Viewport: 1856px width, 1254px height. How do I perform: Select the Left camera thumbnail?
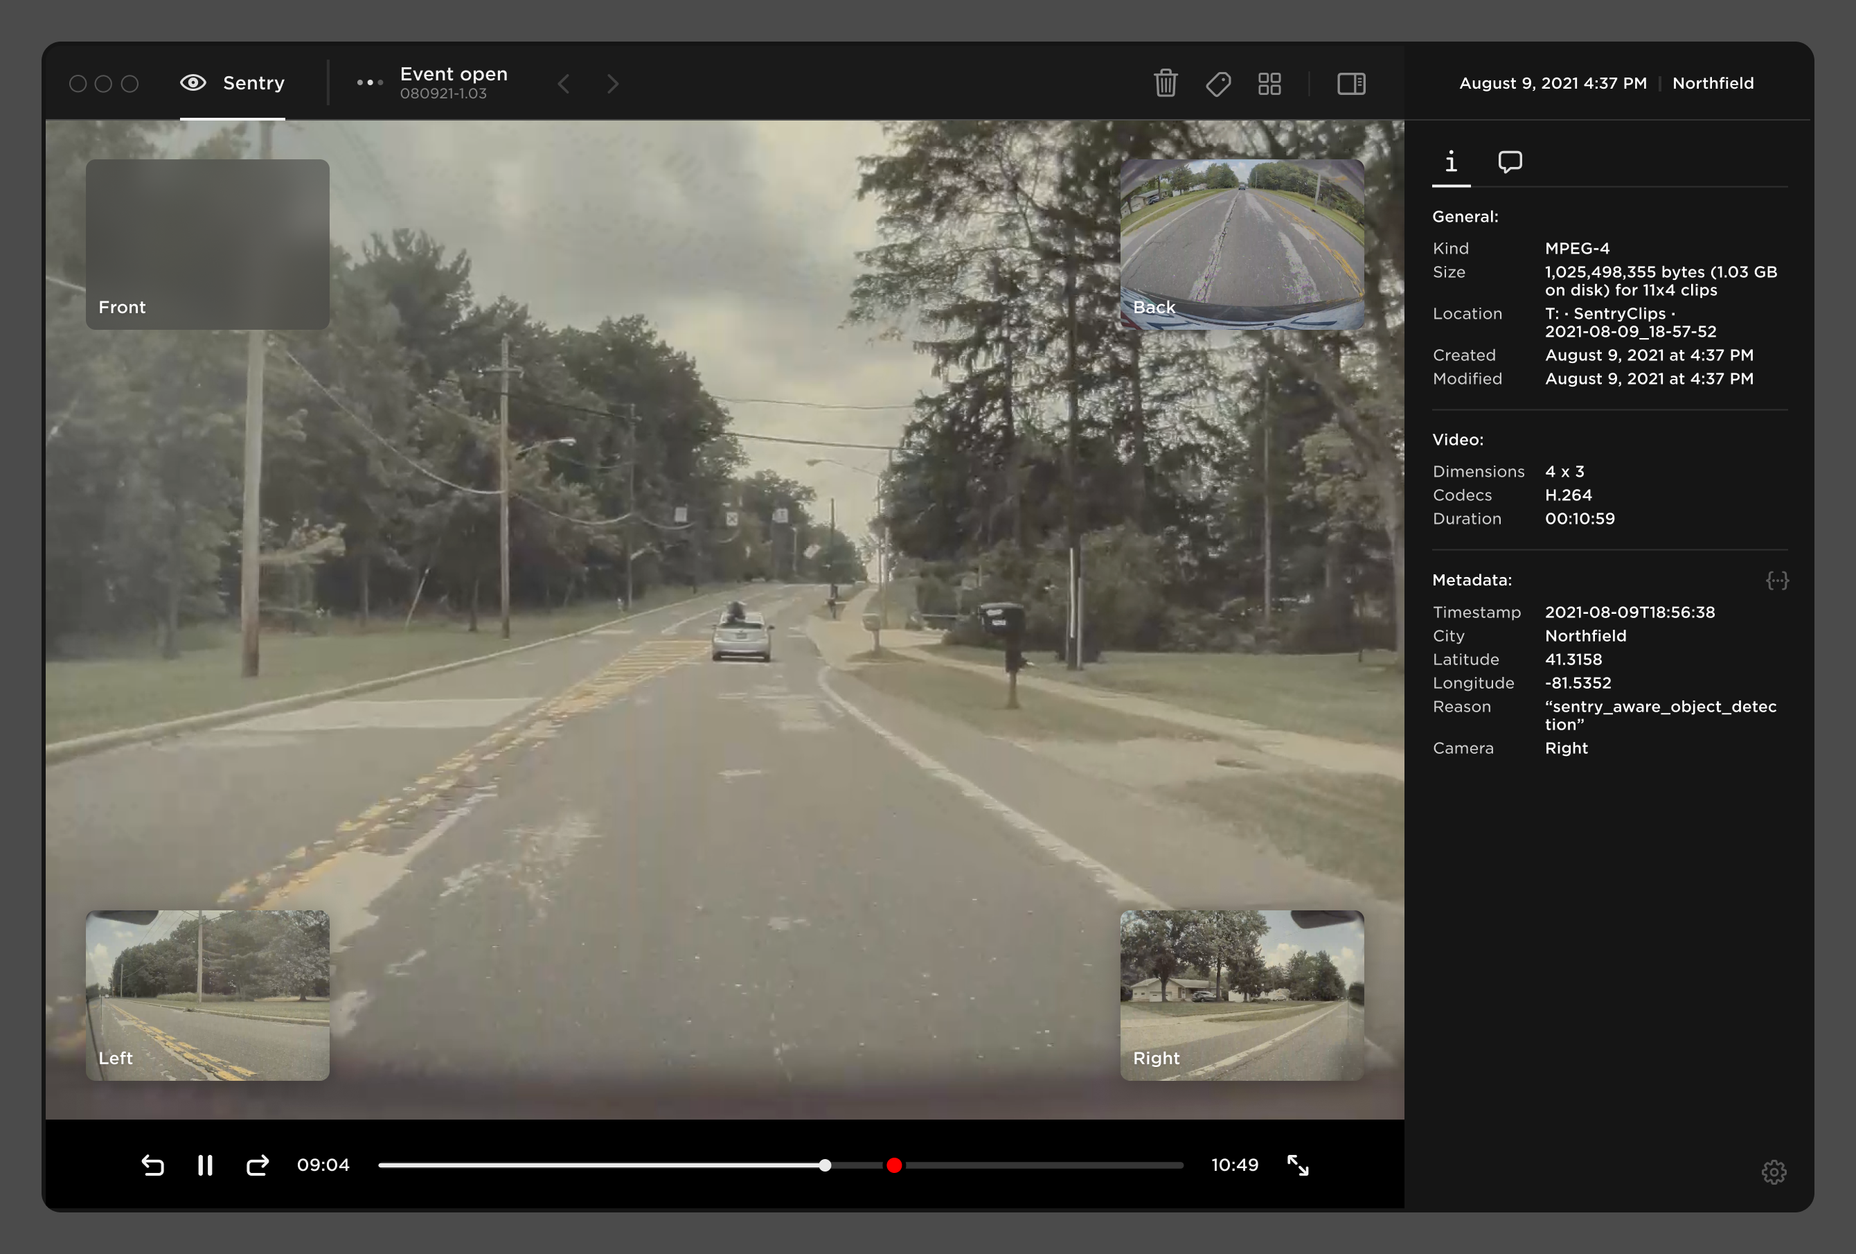tap(208, 994)
